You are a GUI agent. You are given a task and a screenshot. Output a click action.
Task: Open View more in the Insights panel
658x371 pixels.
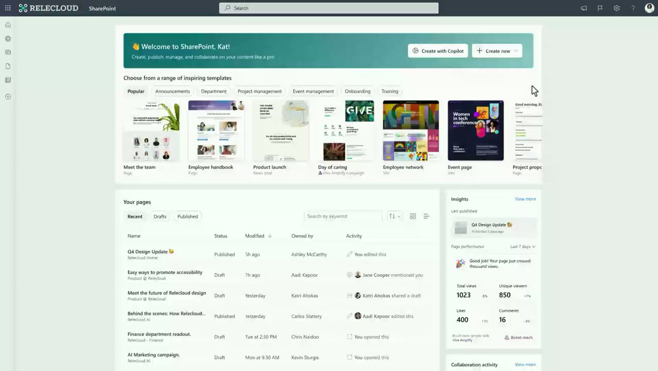[525, 199]
